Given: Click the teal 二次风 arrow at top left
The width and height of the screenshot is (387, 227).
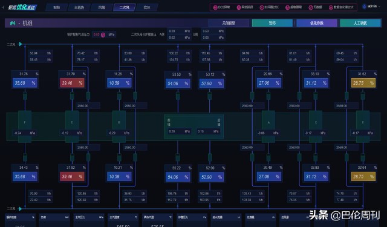Looking at the screenshot, I should pyautogui.click(x=21, y=44).
